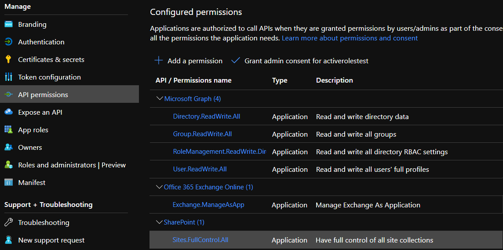Open Learn more about permissions and consent
Viewport: 503px width, 250px height.
350,38
